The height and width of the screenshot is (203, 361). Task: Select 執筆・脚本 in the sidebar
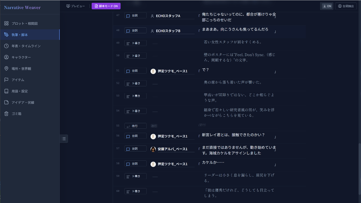20,35
